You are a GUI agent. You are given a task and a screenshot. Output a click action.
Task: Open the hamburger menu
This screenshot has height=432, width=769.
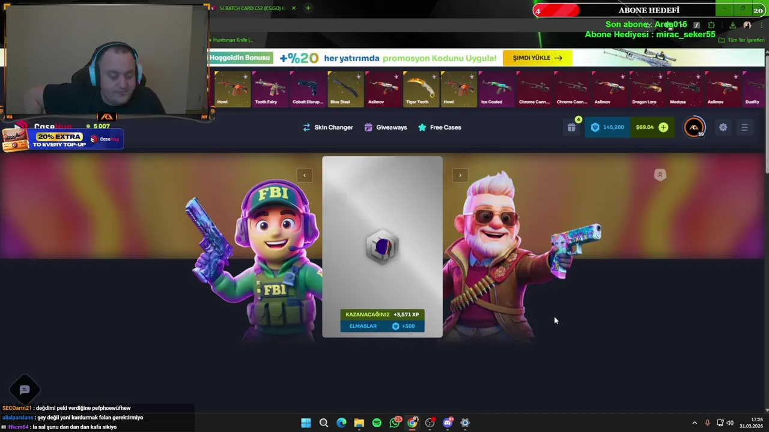[744, 127]
